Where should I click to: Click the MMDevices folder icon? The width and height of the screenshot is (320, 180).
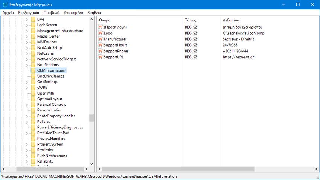[x=33, y=42]
